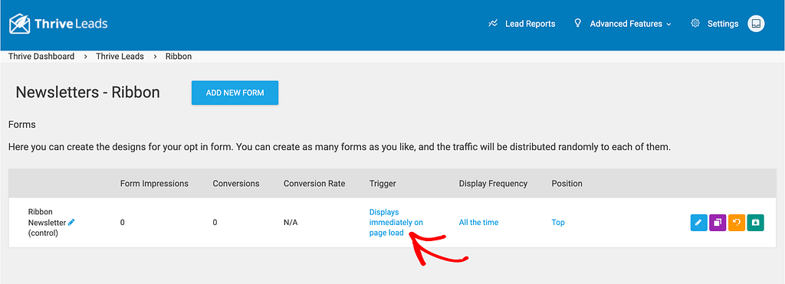The image size is (785, 284).
Task: Open Lead Reports menu item
Action: [x=530, y=24]
